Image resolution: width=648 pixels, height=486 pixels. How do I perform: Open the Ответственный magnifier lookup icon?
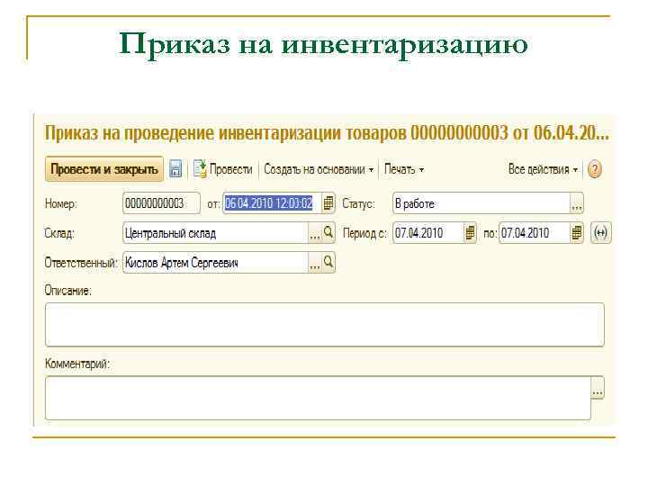pos(328,262)
